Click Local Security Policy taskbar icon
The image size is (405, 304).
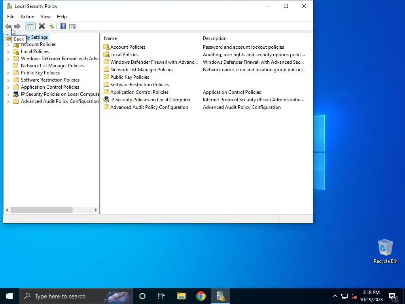220,296
